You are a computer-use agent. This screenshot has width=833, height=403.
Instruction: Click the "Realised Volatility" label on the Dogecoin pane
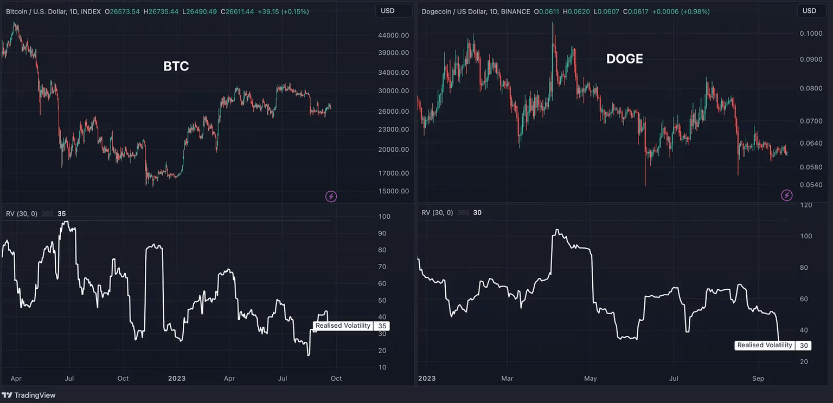point(765,345)
